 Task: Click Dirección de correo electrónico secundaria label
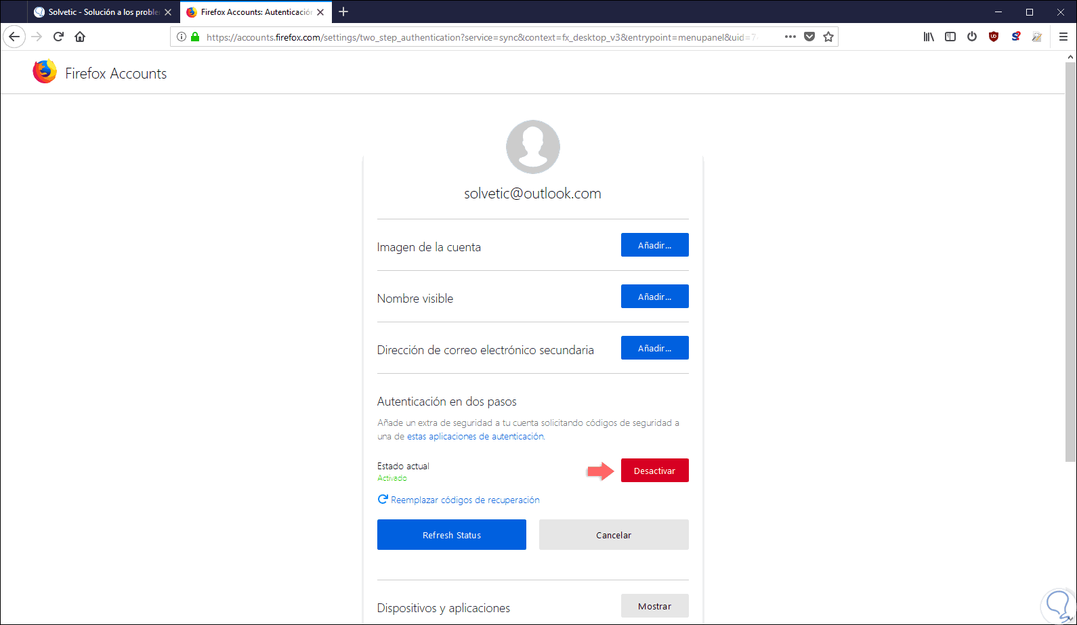coord(486,350)
